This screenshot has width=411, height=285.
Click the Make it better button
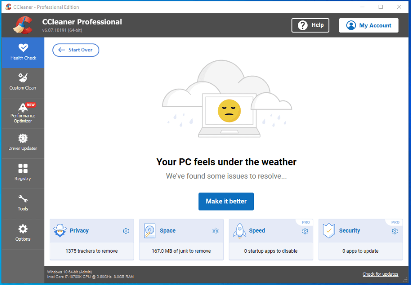pos(226,201)
